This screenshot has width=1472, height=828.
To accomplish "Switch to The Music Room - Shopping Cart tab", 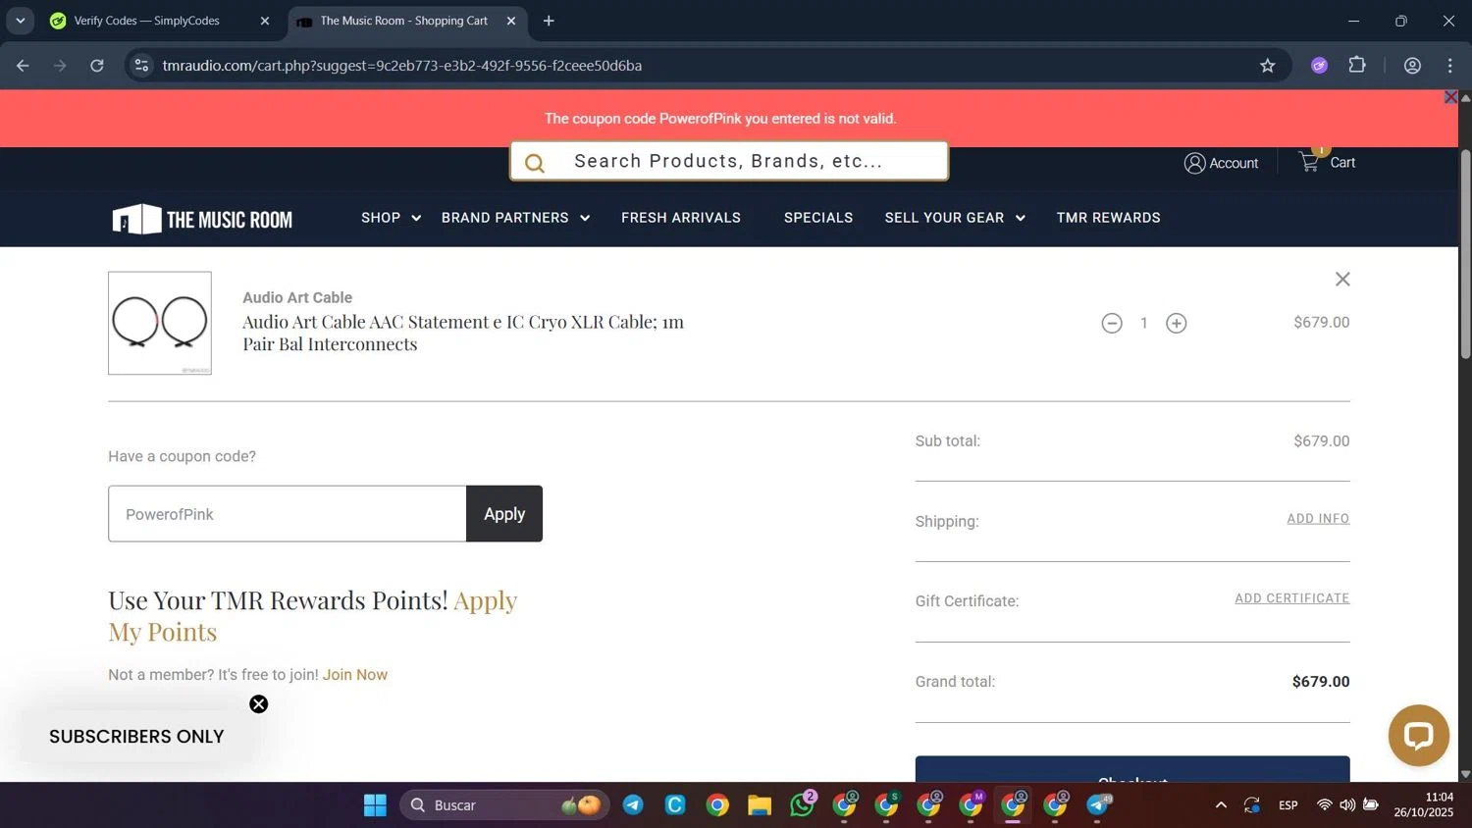I will (403, 21).
